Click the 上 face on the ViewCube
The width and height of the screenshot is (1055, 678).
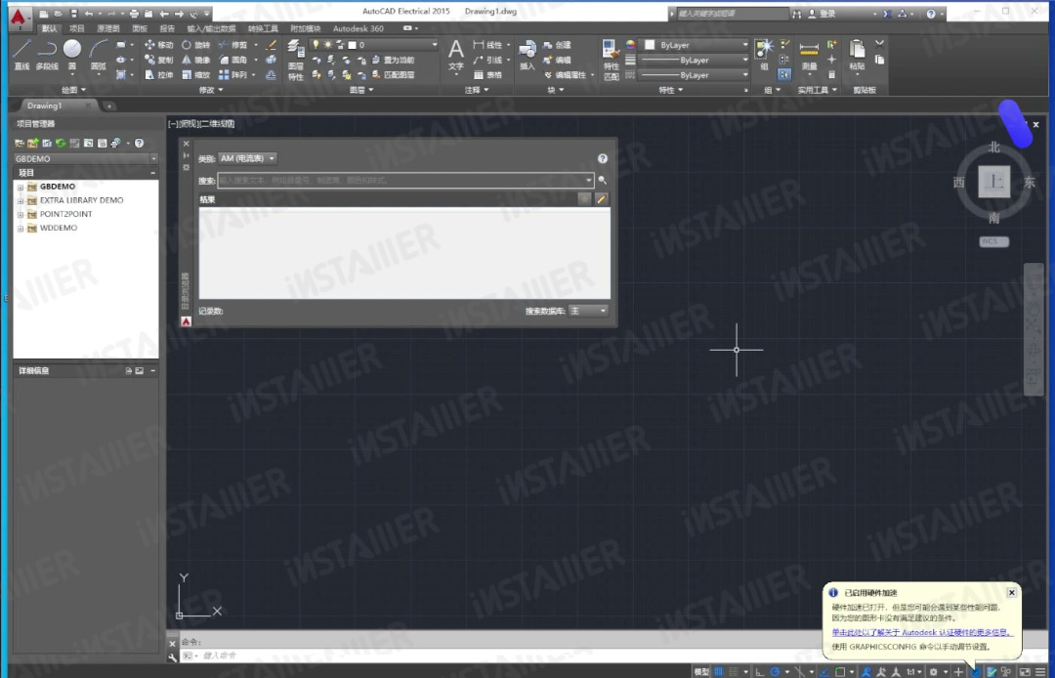pos(993,182)
